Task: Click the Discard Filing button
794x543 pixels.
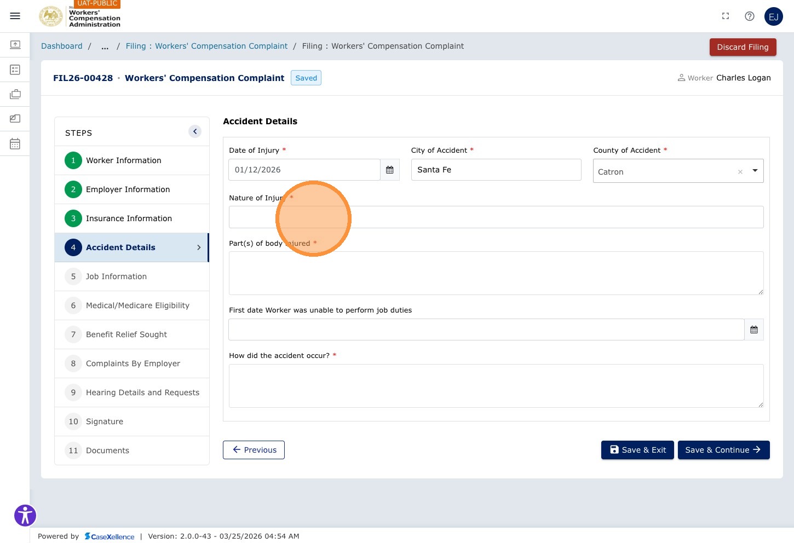Action: [743, 47]
